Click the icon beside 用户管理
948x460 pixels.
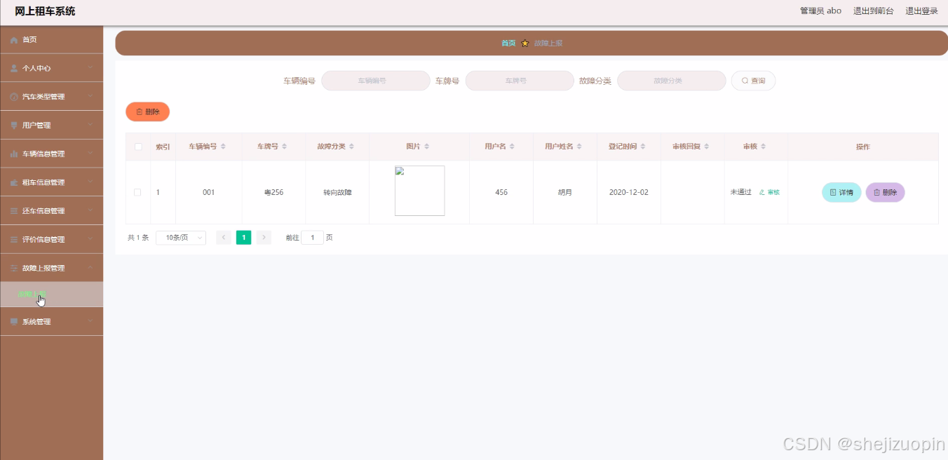[14, 126]
